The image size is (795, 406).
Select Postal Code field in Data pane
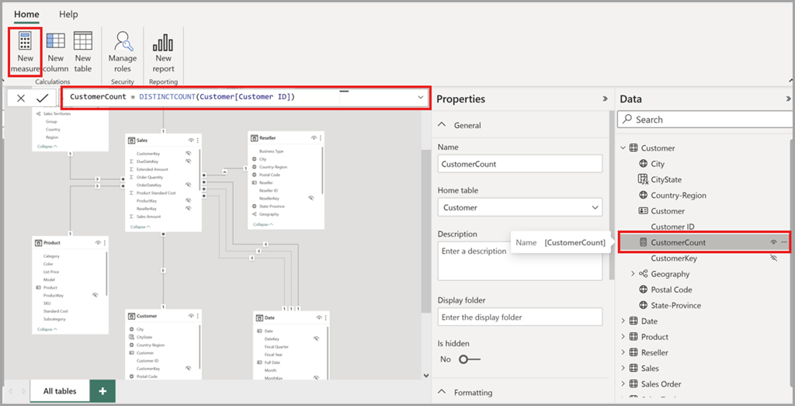(671, 290)
